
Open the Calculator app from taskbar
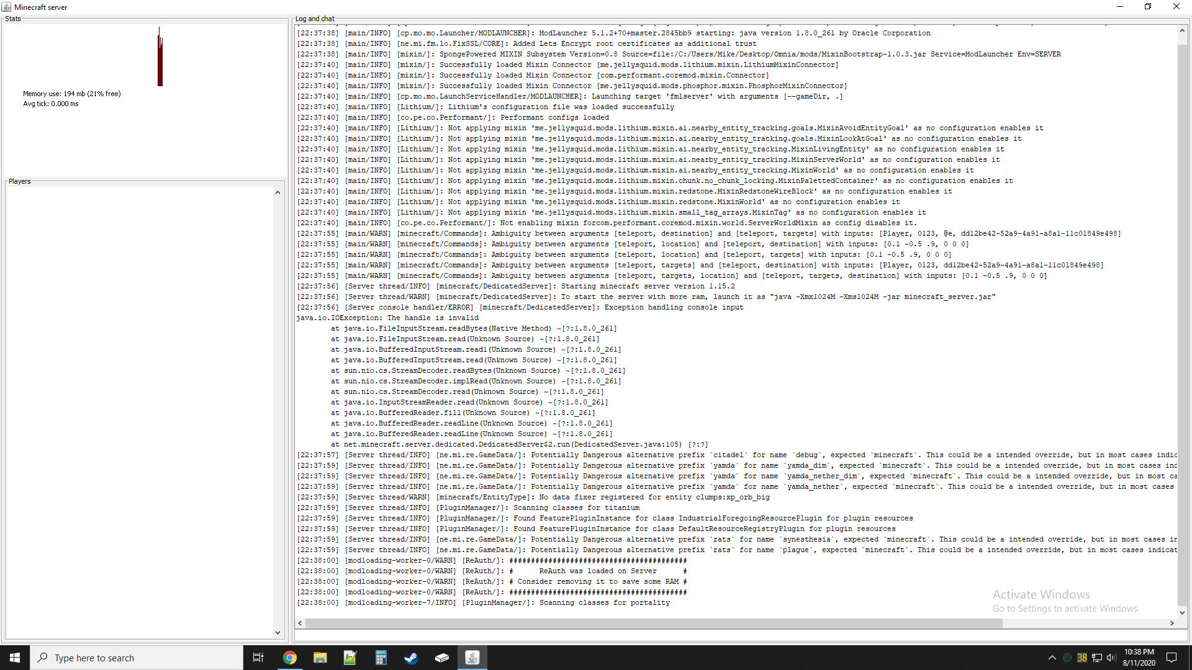[x=381, y=658]
